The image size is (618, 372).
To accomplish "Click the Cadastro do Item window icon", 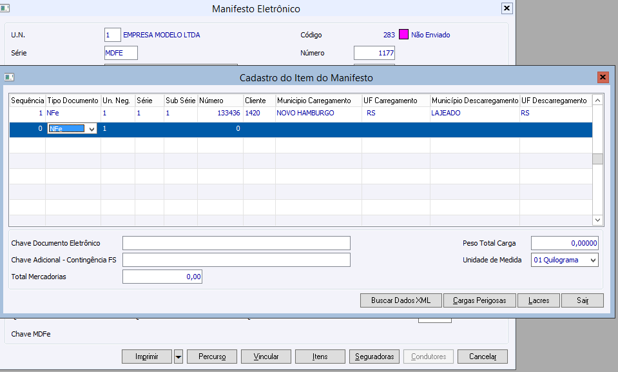I will click(x=10, y=77).
